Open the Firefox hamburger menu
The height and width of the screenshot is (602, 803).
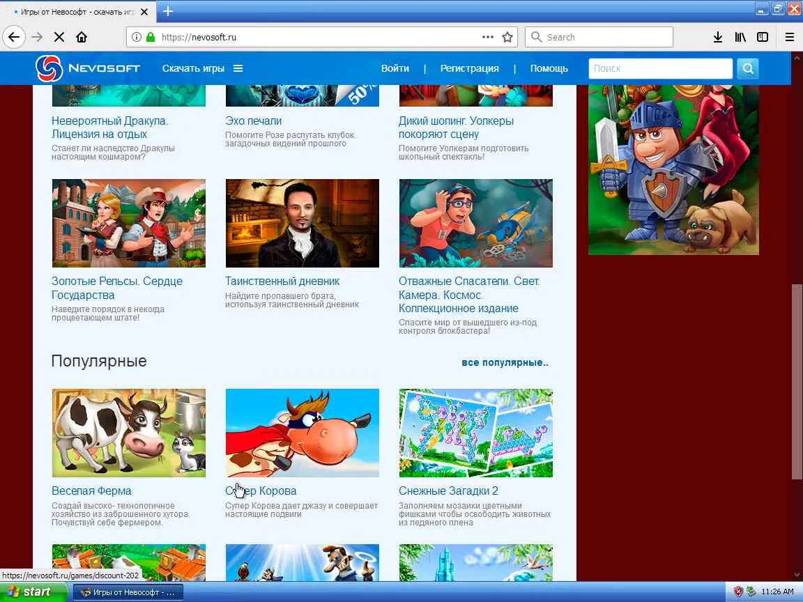790,37
